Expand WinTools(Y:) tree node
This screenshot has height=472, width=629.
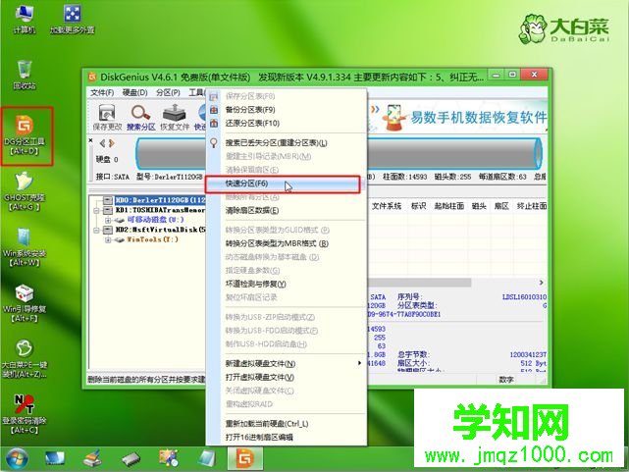point(108,240)
